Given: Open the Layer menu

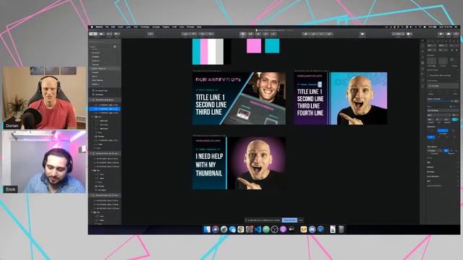Looking at the screenshot, I should 128,27.
